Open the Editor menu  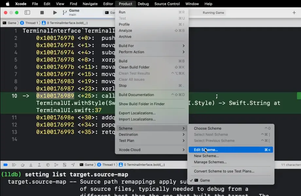108,4
